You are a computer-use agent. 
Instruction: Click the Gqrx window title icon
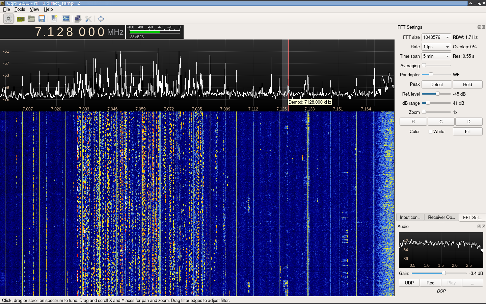(x=2, y=3)
